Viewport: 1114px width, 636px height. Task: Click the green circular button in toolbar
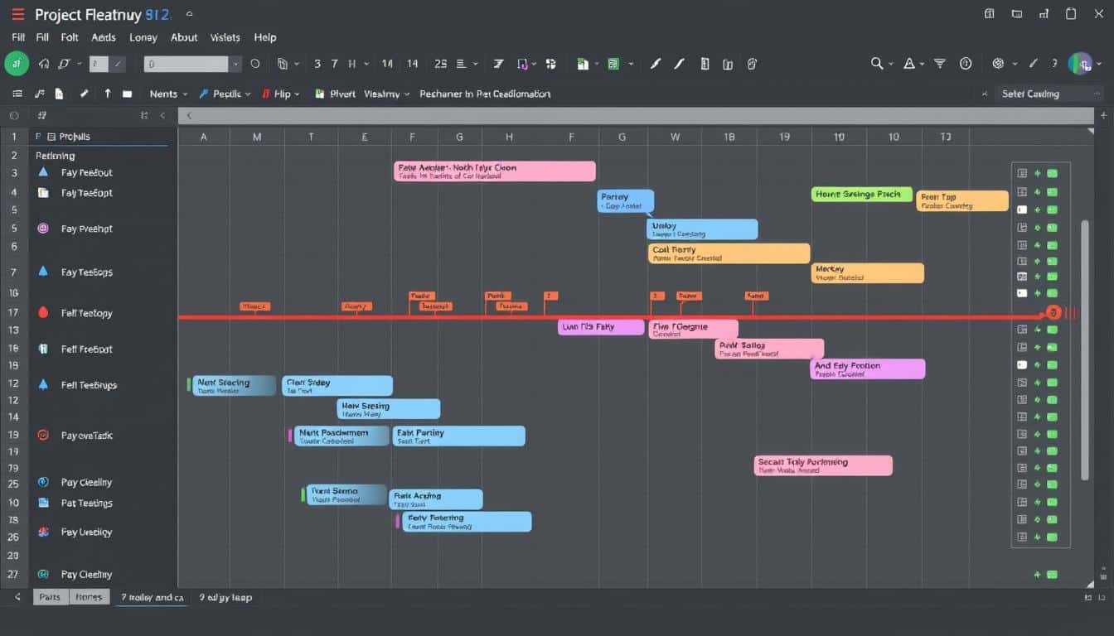tap(17, 64)
